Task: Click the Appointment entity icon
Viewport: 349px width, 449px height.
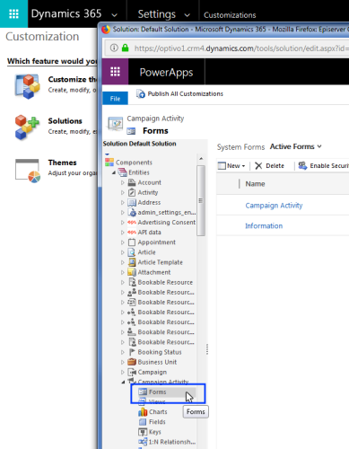Action: (132, 242)
